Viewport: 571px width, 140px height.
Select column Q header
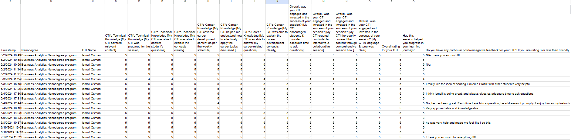(414, 2)
